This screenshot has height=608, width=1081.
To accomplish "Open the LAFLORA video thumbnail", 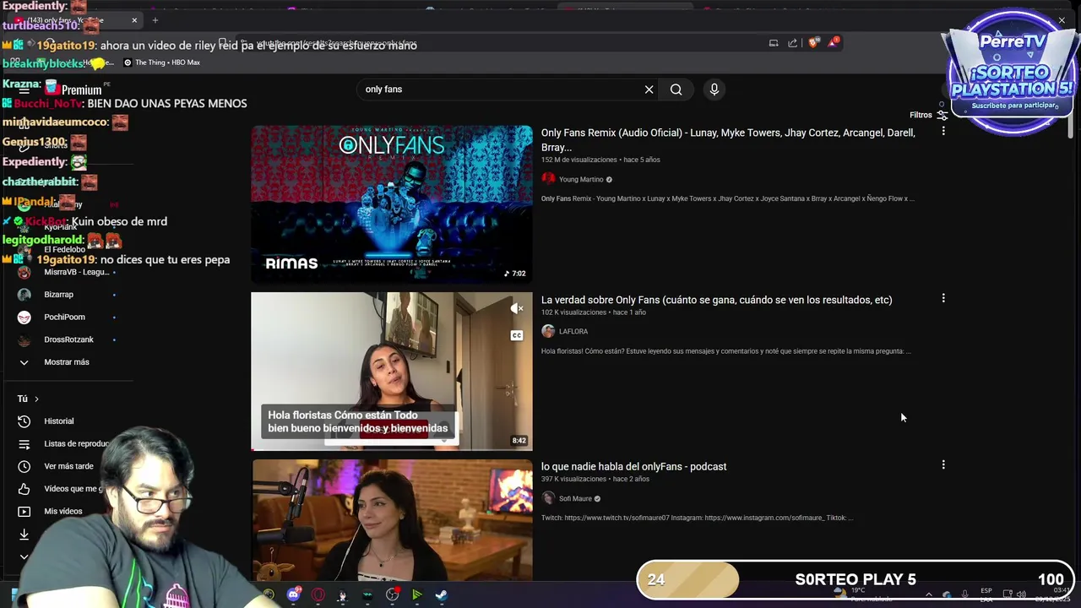I will pyautogui.click(x=392, y=371).
